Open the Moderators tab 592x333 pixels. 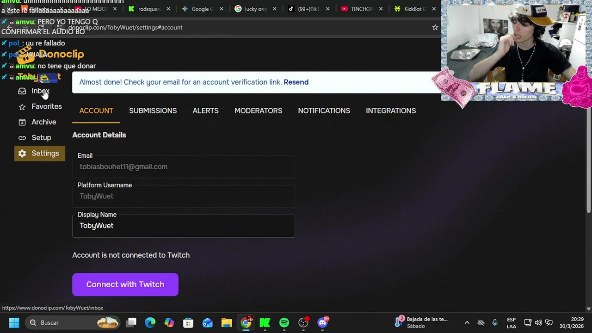(x=258, y=111)
